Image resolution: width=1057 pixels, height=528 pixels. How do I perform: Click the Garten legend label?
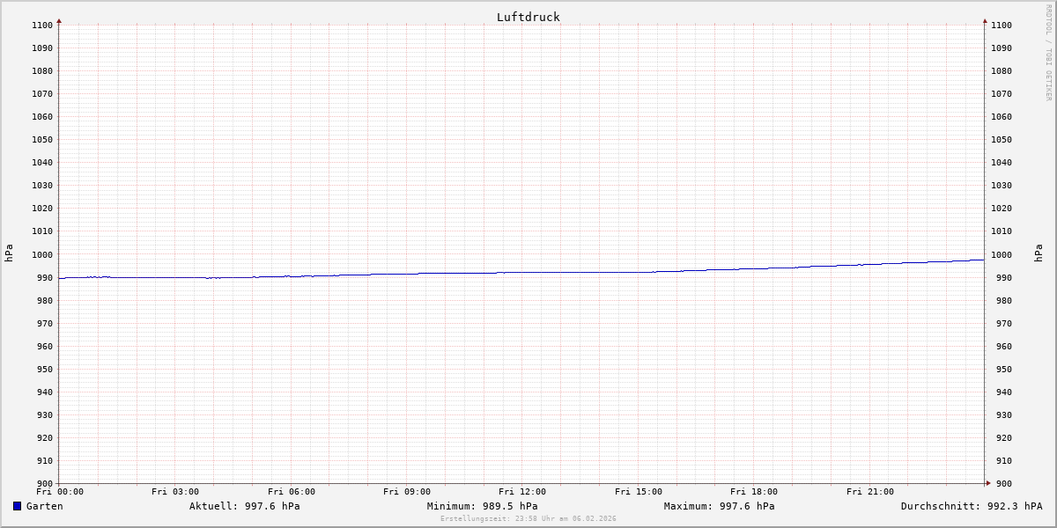coord(44,506)
